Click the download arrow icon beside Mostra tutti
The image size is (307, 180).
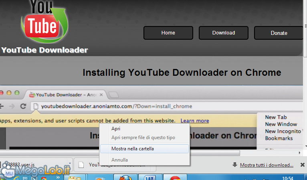click(x=235, y=165)
